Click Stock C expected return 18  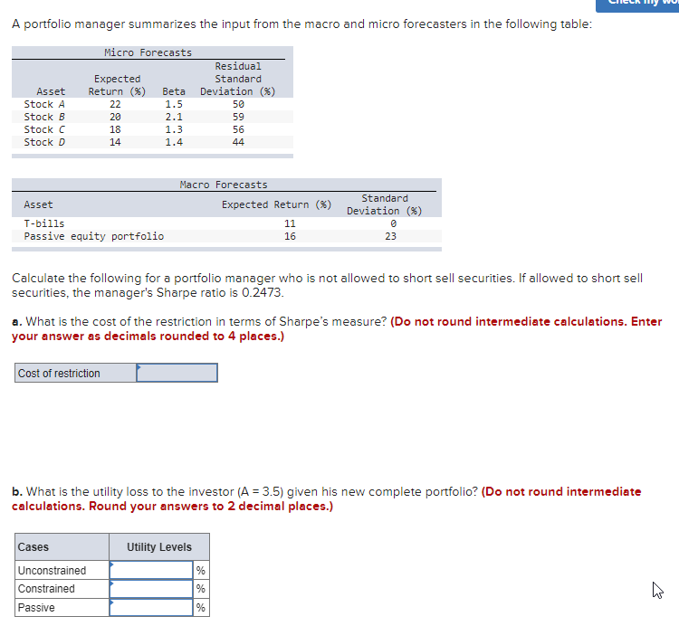coord(115,129)
